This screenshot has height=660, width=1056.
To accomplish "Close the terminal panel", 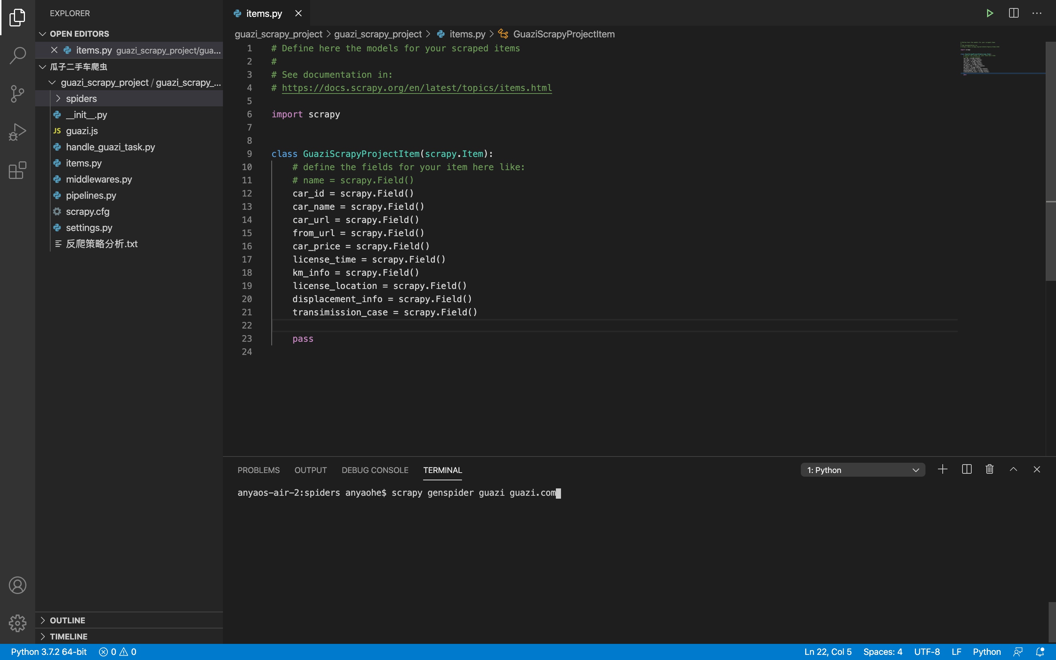I will (x=1037, y=469).
